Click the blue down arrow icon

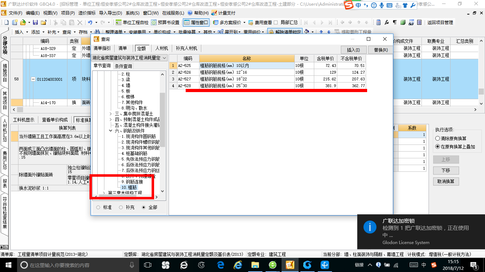pyautogui.click(x=329, y=32)
